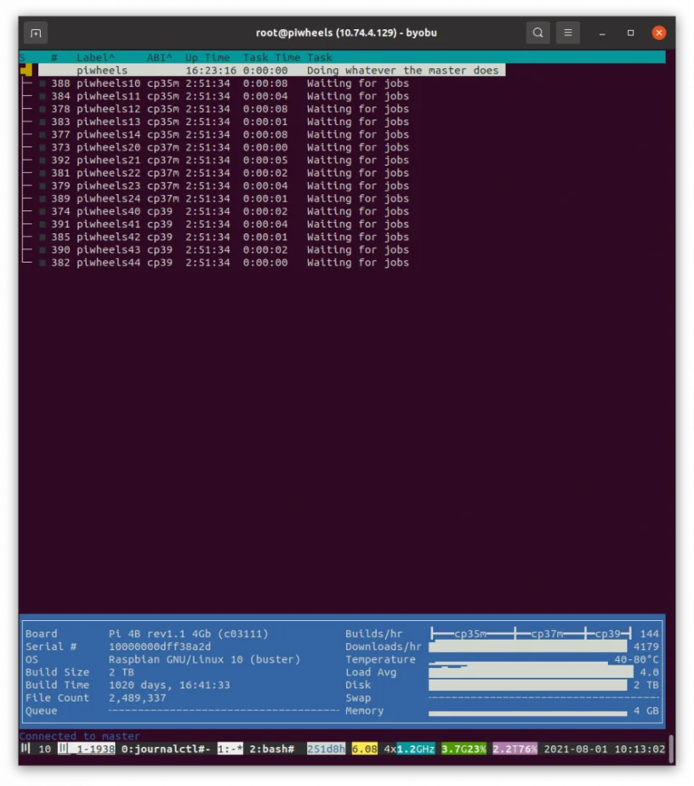This screenshot has height=786, width=694.
Task: Select the yellow piwheels master indicator
Action: [x=26, y=70]
